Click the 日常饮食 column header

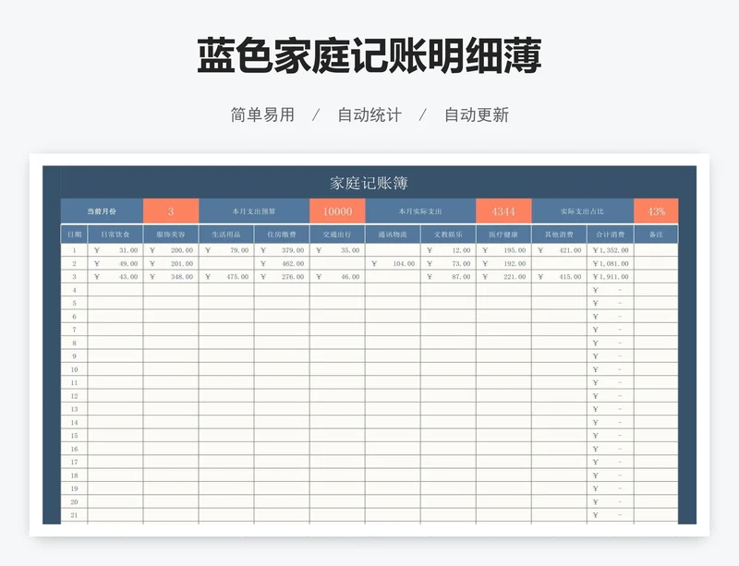click(x=115, y=235)
